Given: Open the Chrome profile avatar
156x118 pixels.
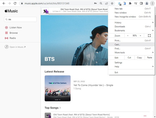Looking at the screenshot, I should click(147, 3).
